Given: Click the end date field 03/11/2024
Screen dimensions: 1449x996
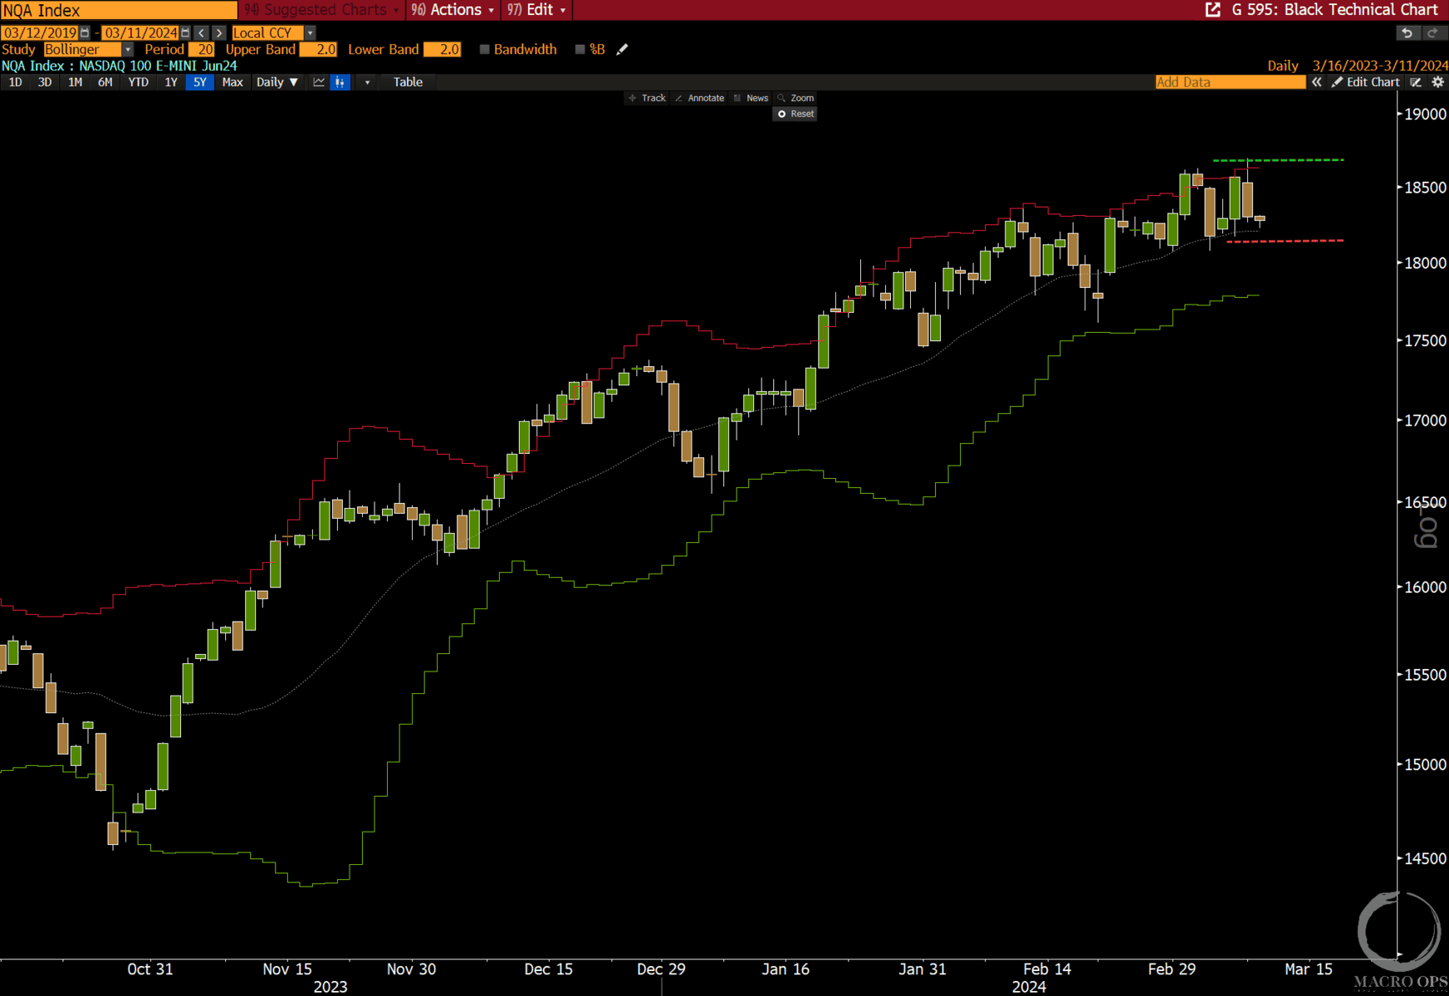Looking at the screenshot, I should 140,32.
